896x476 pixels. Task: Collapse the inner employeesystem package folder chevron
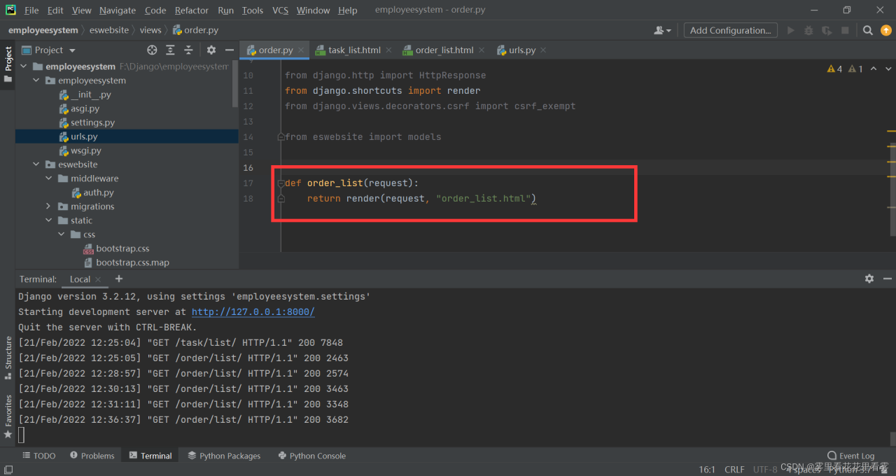(x=36, y=80)
